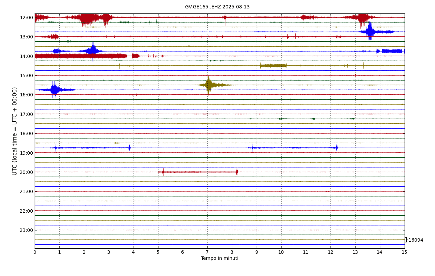Image resolution: width=435 pixels, height=276 pixels.
Task: Select the 12:00 time label on y-axis
Action: pos(26,18)
